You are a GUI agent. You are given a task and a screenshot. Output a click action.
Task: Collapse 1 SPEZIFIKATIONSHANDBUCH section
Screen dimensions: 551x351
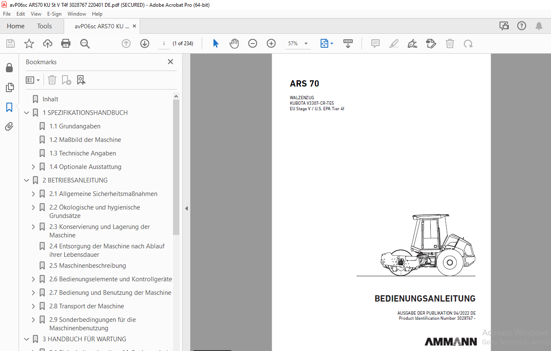coord(27,113)
